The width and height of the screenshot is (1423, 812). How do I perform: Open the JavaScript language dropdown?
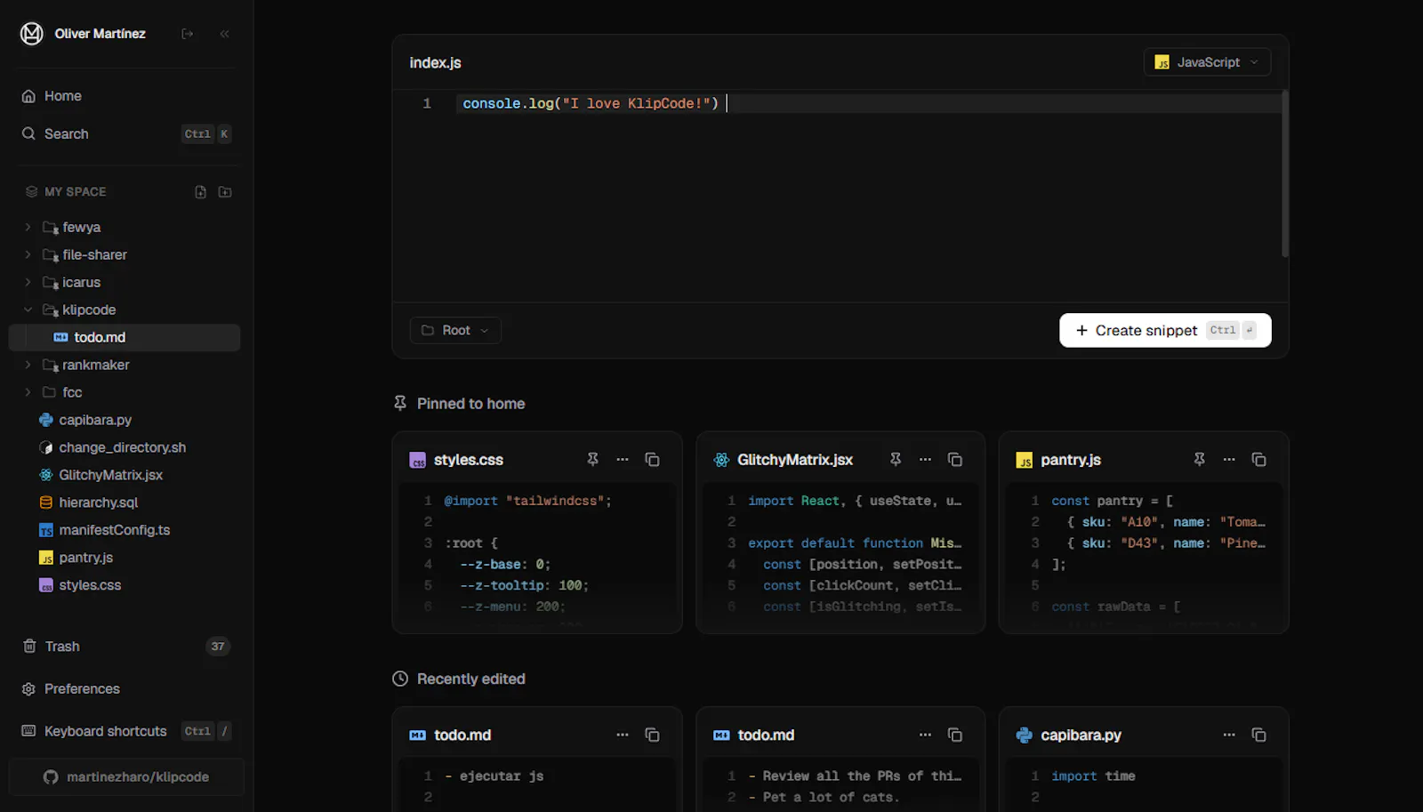pyautogui.click(x=1207, y=62)
